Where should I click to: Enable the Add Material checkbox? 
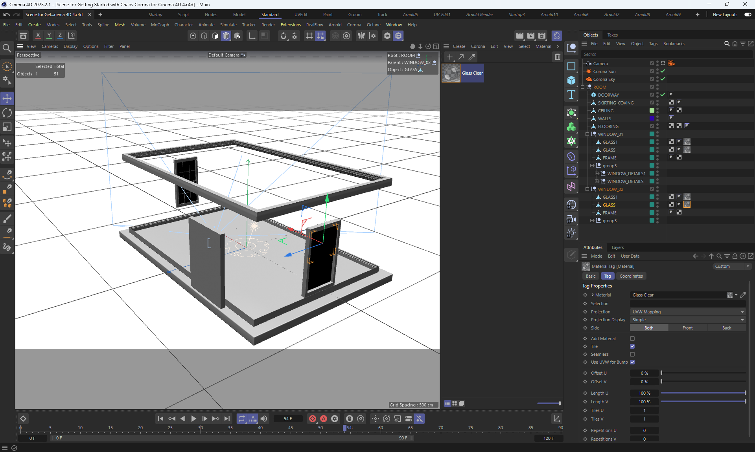click(632, 339)
